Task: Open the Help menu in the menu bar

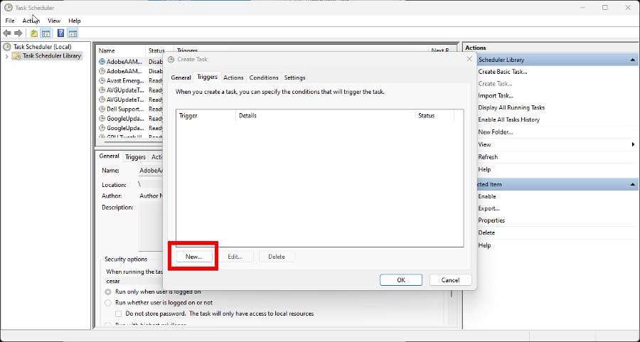Action: (74, 21)
